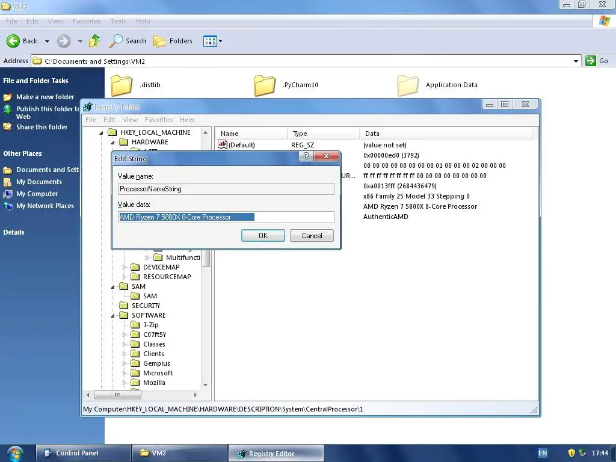
Task: Click the Type column header
Action: pyautogui.click(x=323, y=134)
